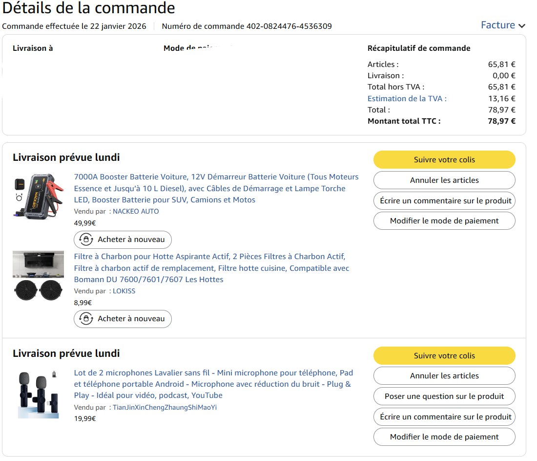The image size is (537, 461).
Task: Open the Estimation de la TVA link
Action: [407, 98]
